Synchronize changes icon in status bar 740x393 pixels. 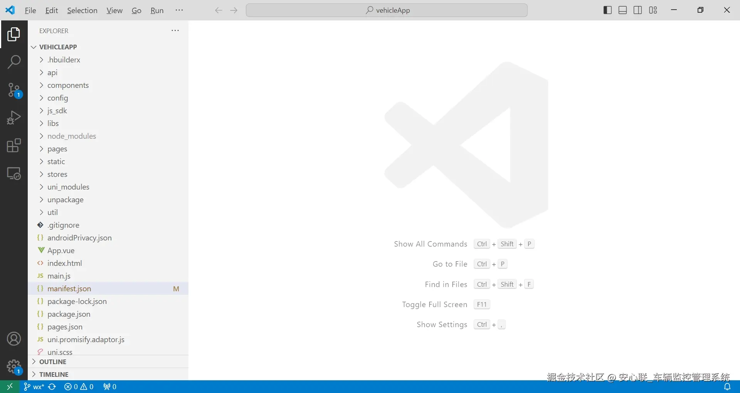click(52, 386)
